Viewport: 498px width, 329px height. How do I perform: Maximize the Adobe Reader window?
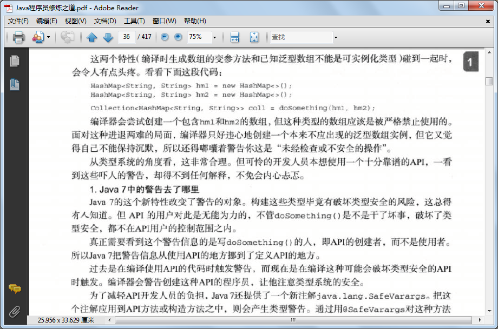(x=462, y=6)
